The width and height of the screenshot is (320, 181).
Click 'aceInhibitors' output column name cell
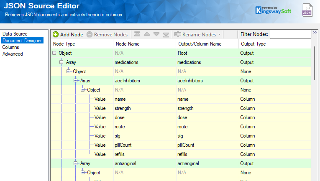pos(207,81)
